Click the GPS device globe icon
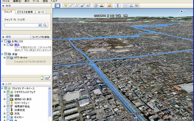This screenshot has width=194, height=121. point(12,58)
